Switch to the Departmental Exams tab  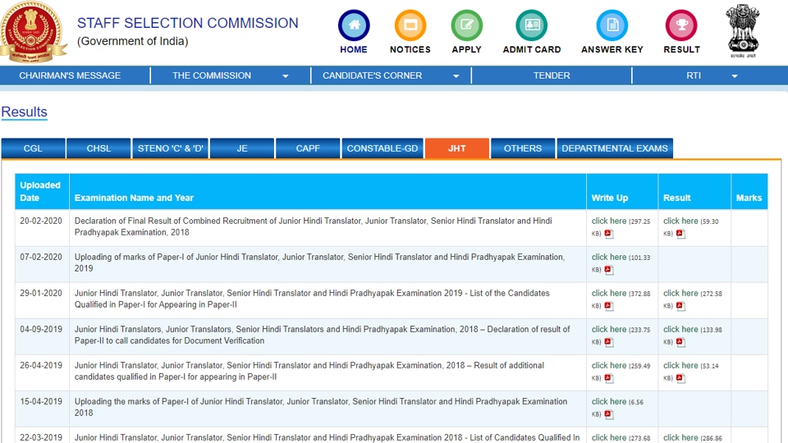point(615,148)
